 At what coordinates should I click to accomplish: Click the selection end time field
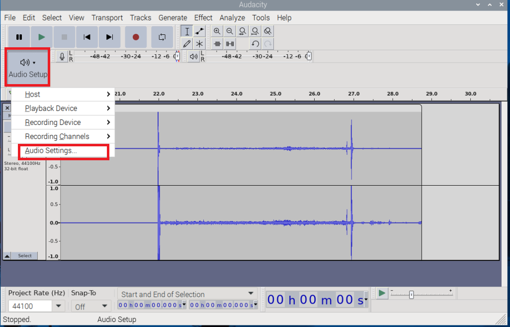[x=221, y=305]
